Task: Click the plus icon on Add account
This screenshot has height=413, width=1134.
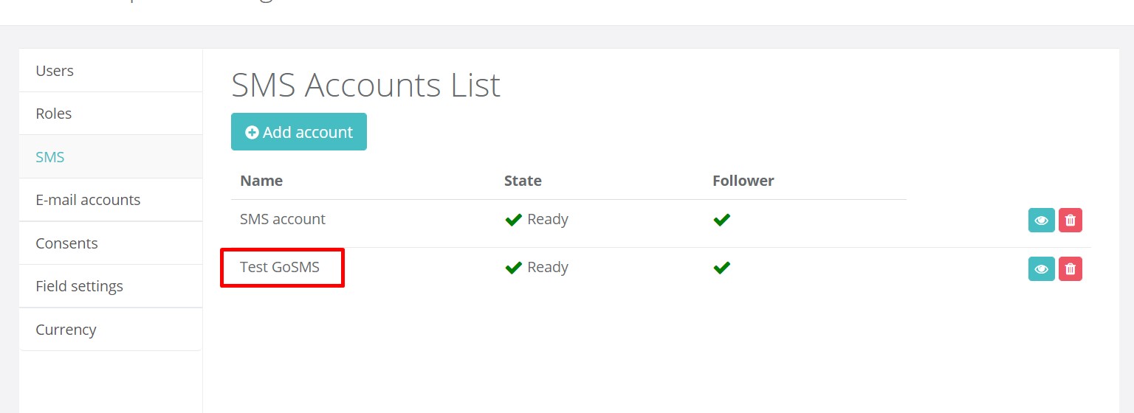Action: (252, 133)
